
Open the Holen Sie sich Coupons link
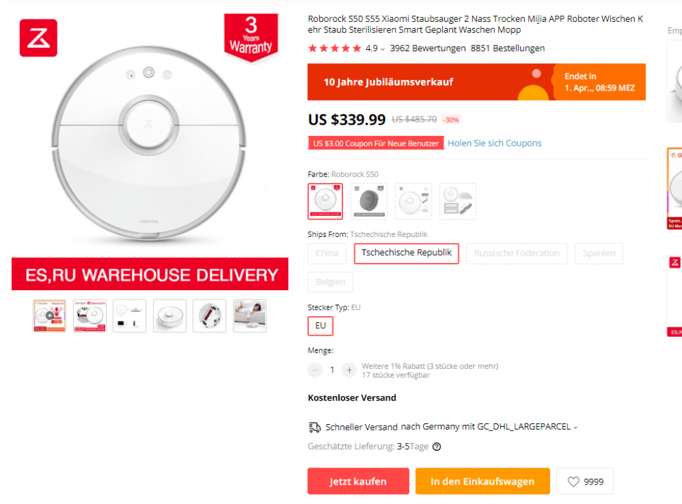(494, 143)
